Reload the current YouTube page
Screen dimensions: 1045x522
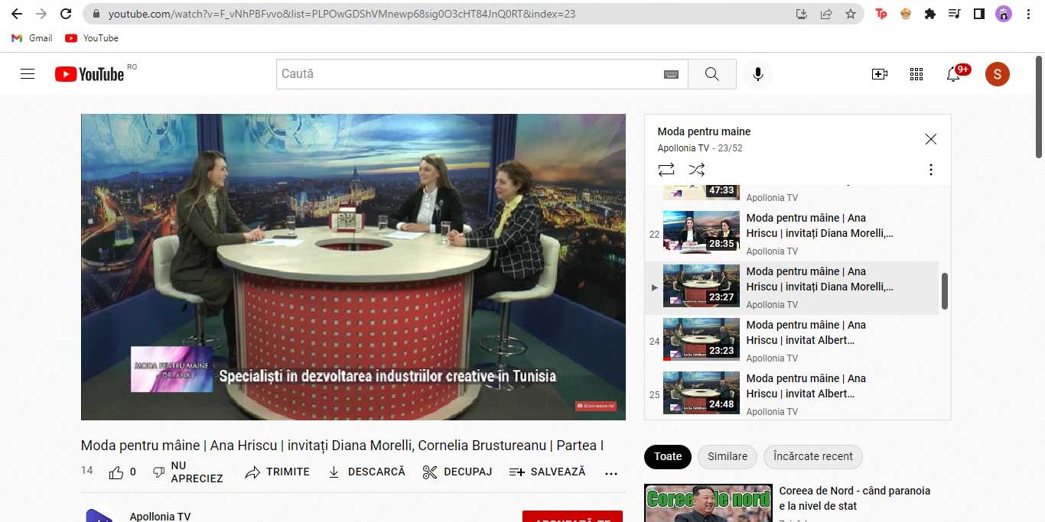pyautogui.click(x=66, y=14)
